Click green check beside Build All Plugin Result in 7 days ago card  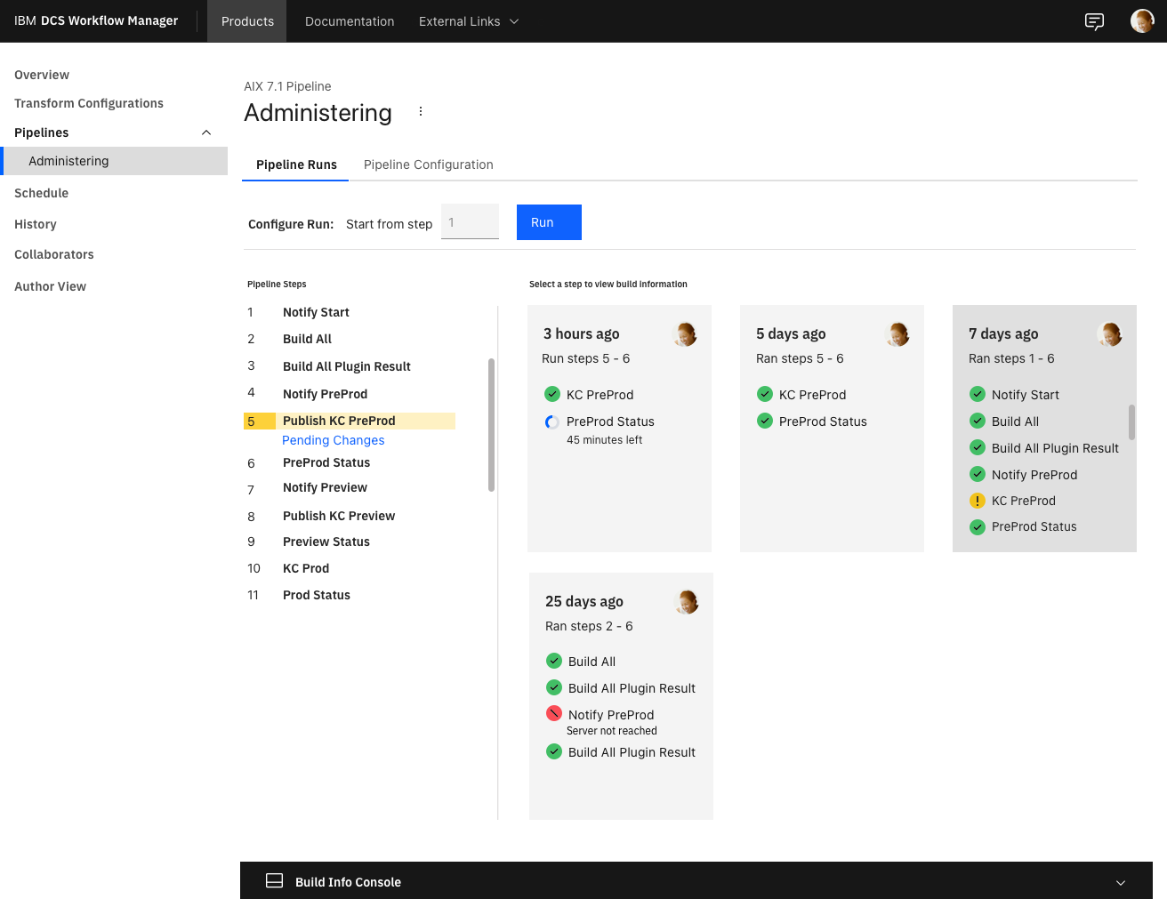click(x=978, y=447)
